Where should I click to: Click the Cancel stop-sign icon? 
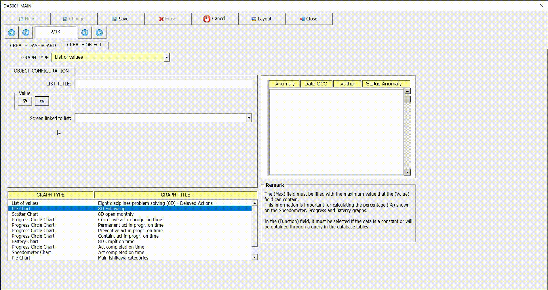tap(207, 19)
